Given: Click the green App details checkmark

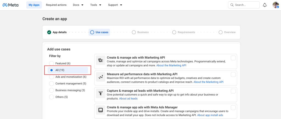Looking at the screenshot, I should [49, 32].
